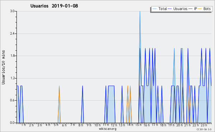
Task: Click the CC BY-SA 3.0 license text
Action: (204, 129)
